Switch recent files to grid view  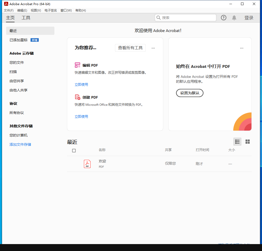(x=247, y=142)
